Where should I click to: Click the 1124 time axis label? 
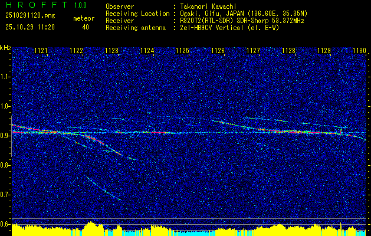tap(147, 51)
